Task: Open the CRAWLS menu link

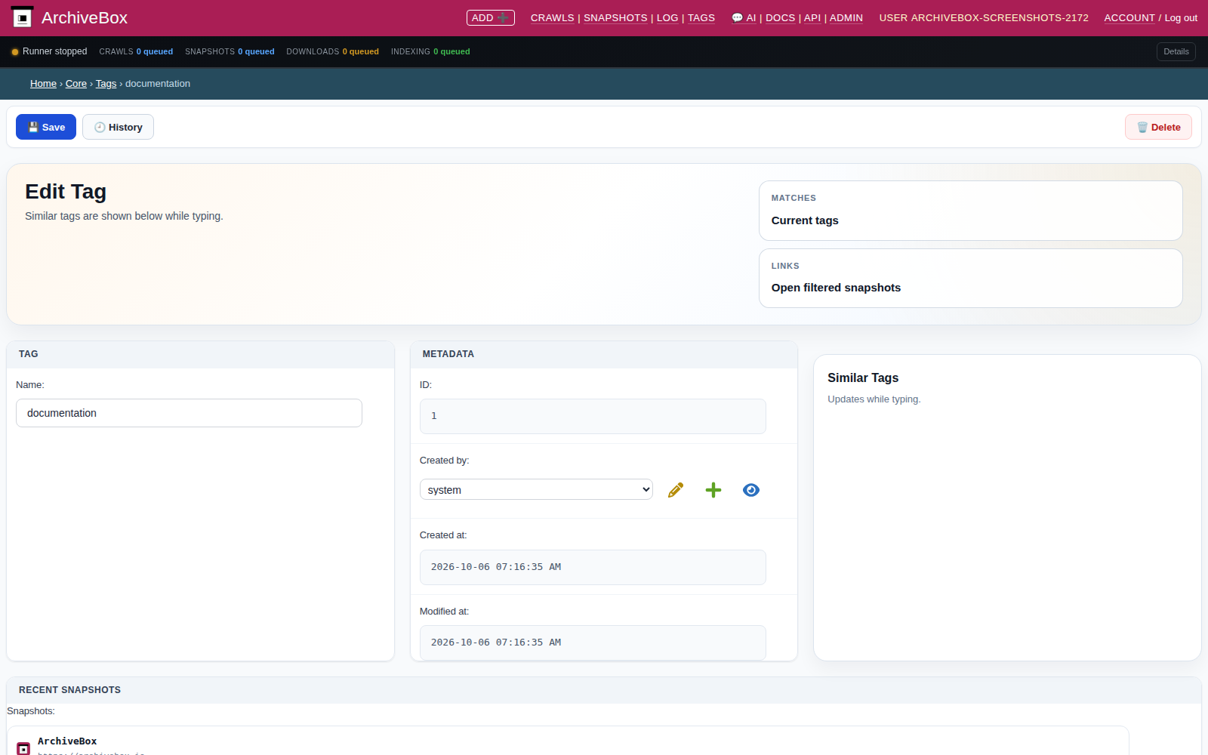Action: 553,17
